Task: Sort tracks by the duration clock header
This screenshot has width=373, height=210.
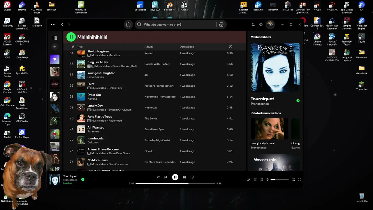Action: pos(231,47)
